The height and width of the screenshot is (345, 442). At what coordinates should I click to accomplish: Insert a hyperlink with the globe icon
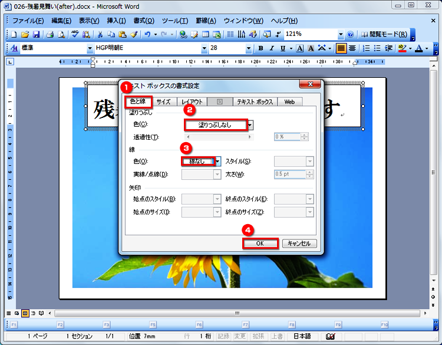pyautogui.click(x=183, y=34)
